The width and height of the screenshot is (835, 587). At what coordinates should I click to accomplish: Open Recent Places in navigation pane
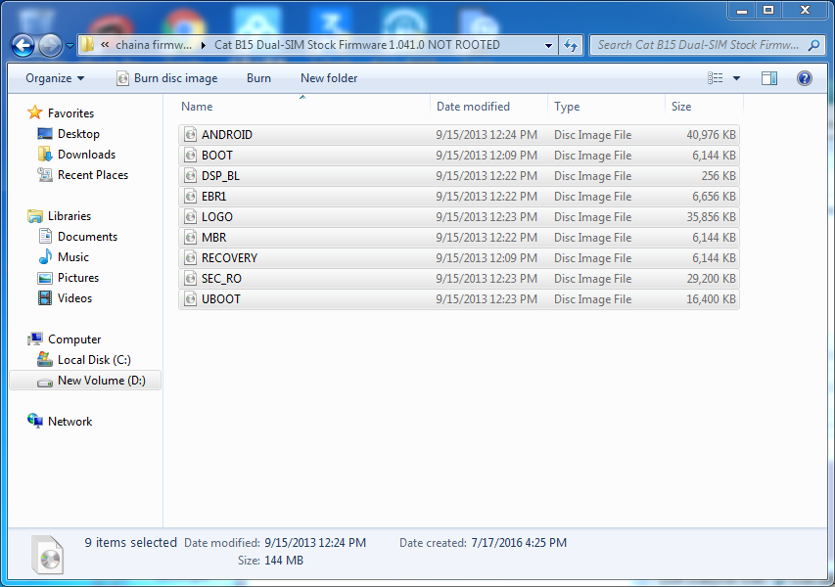point(93,175)
